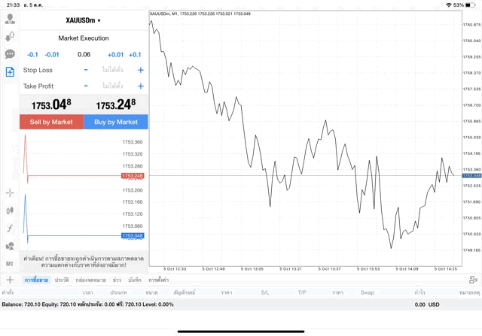482x336 pixels.
Task: Open the indicators function icon
Action: click(10, 229)
